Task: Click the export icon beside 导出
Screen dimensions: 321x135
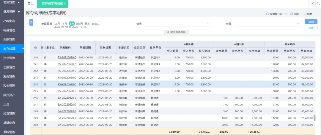Action: coord(292,14)
